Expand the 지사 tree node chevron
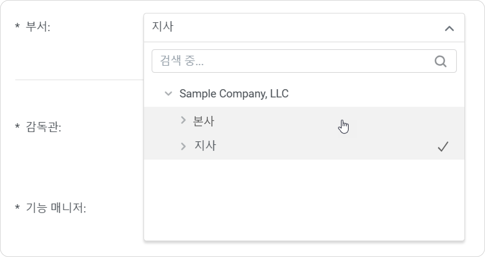The width and height of the screenshot is (485, 257). [x=183, y=146]
